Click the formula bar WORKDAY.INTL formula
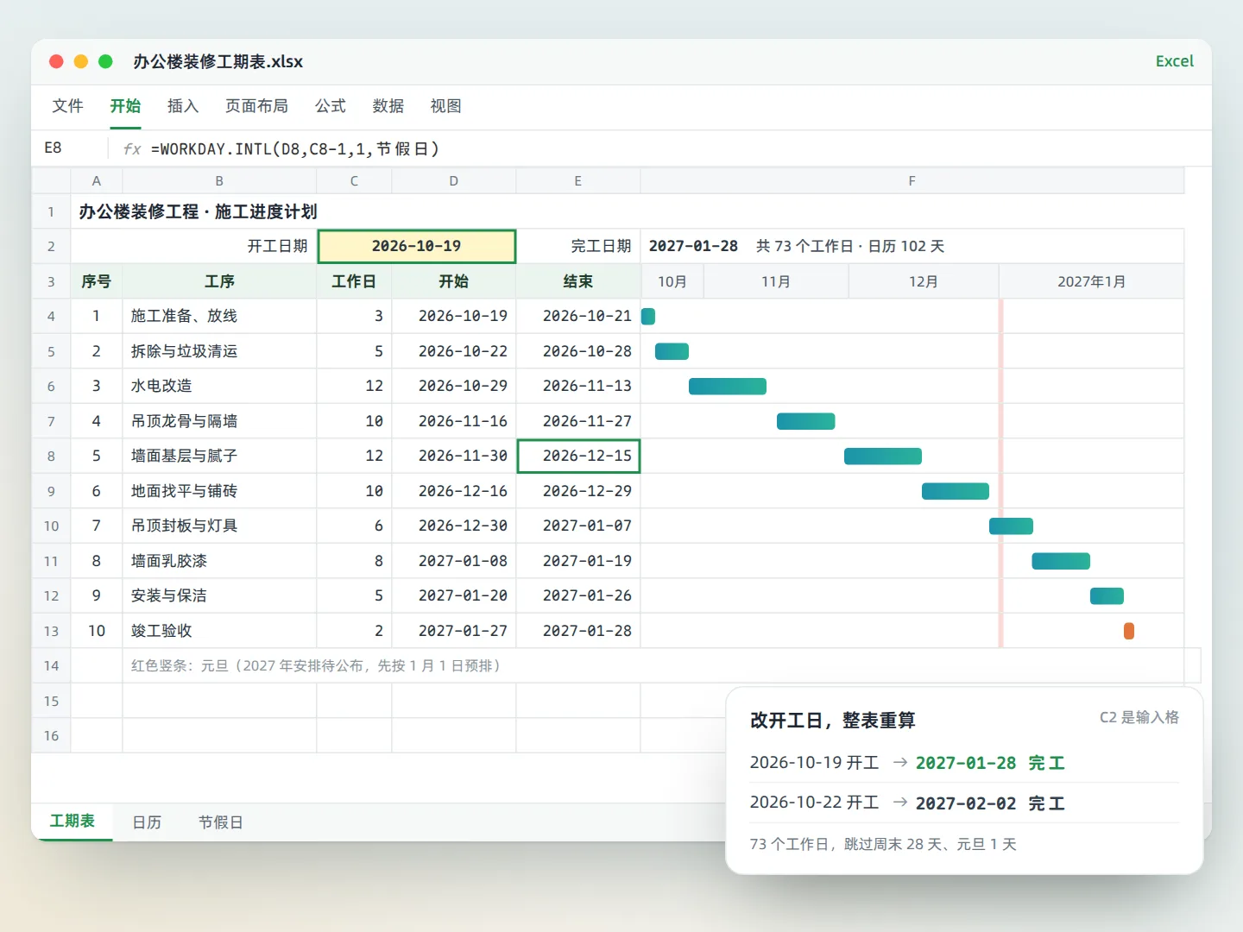The image size is (1243, 932). (x=295, y=148)
